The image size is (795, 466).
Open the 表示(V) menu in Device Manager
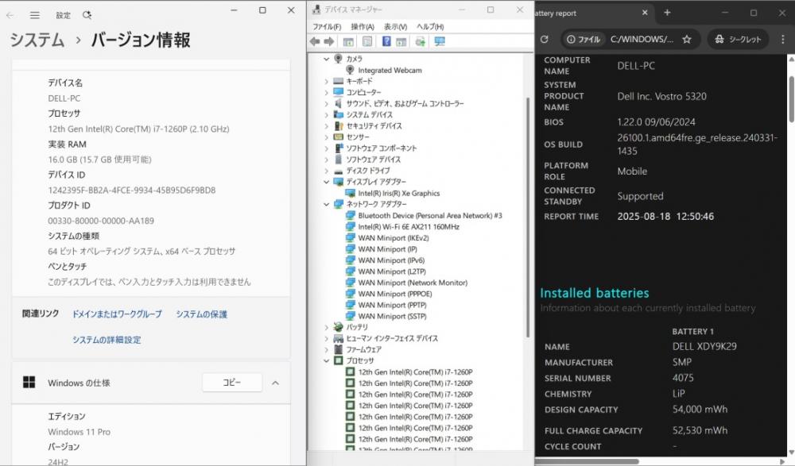click(x=395, y=26)
